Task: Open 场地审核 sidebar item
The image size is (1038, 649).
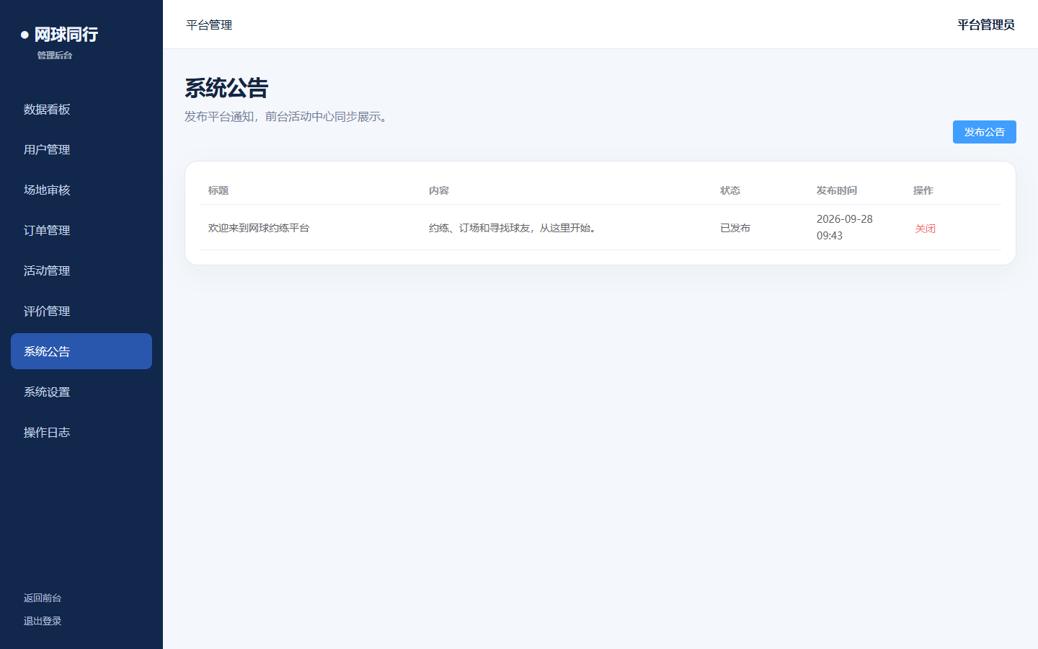Action: 81,190
